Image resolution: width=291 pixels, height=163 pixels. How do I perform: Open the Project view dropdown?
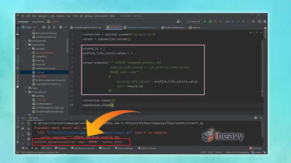pos(29,27)
